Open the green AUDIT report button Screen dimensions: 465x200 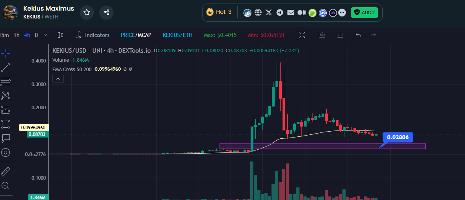pos(365,13)
